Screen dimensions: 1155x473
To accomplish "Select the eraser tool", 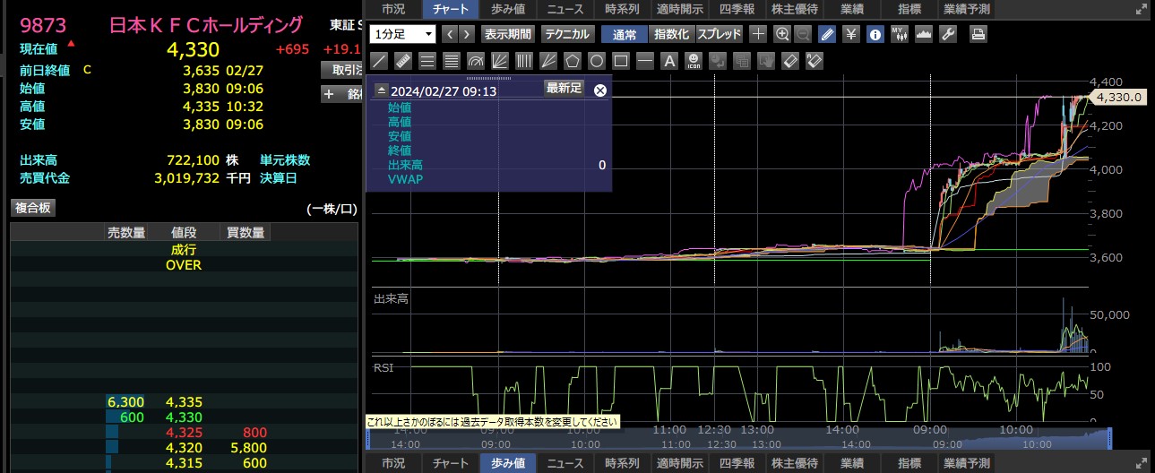I will tap(789, 61).
